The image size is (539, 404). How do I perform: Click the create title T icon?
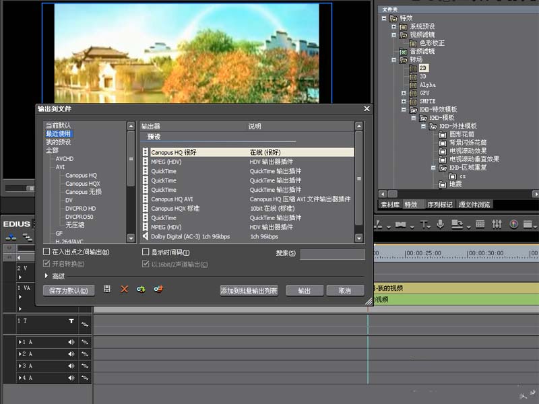(x=424, y=225)
